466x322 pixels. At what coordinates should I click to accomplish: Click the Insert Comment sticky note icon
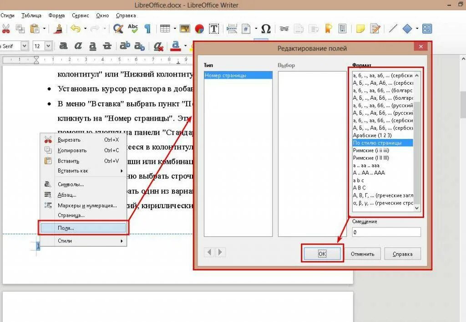point(360,29)
